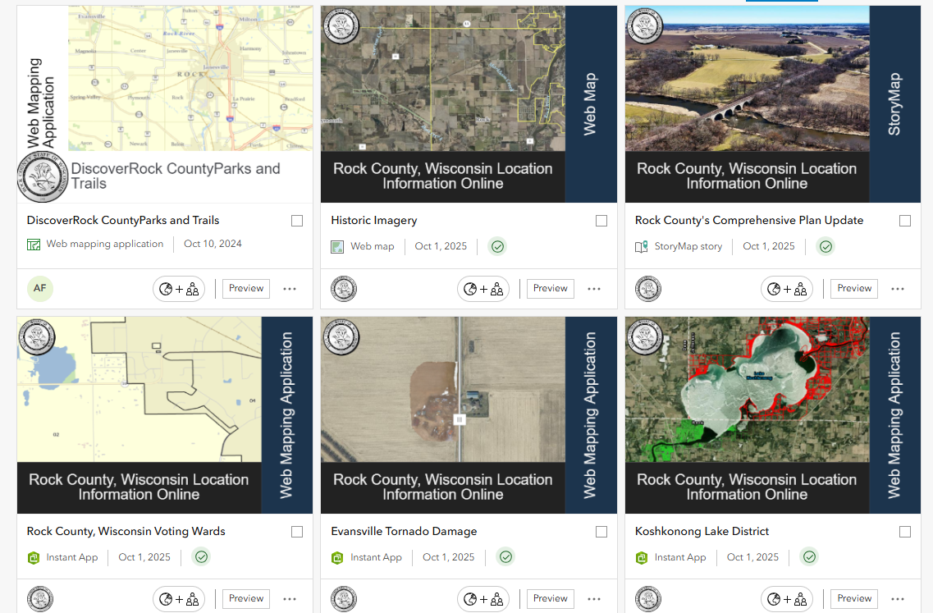Image resolution: width=933 pixels, height=613 pixels.
Task: Click update sharing icon on Comprehensive Plan card
Action: click(787, 288)
